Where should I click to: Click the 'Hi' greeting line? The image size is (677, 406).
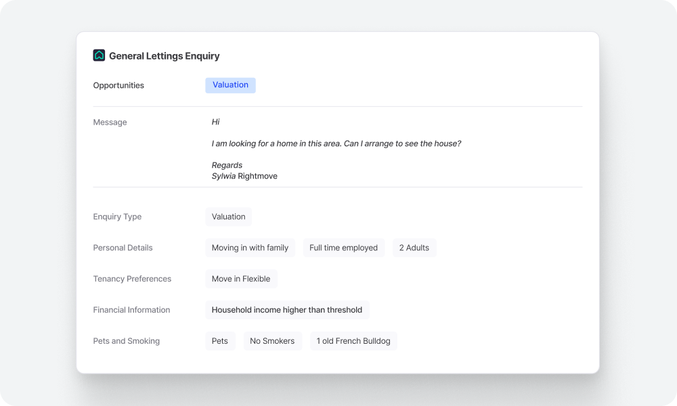point(215,122)
